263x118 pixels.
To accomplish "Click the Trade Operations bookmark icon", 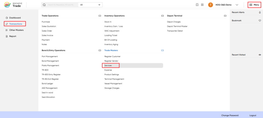I will [100, 16].
